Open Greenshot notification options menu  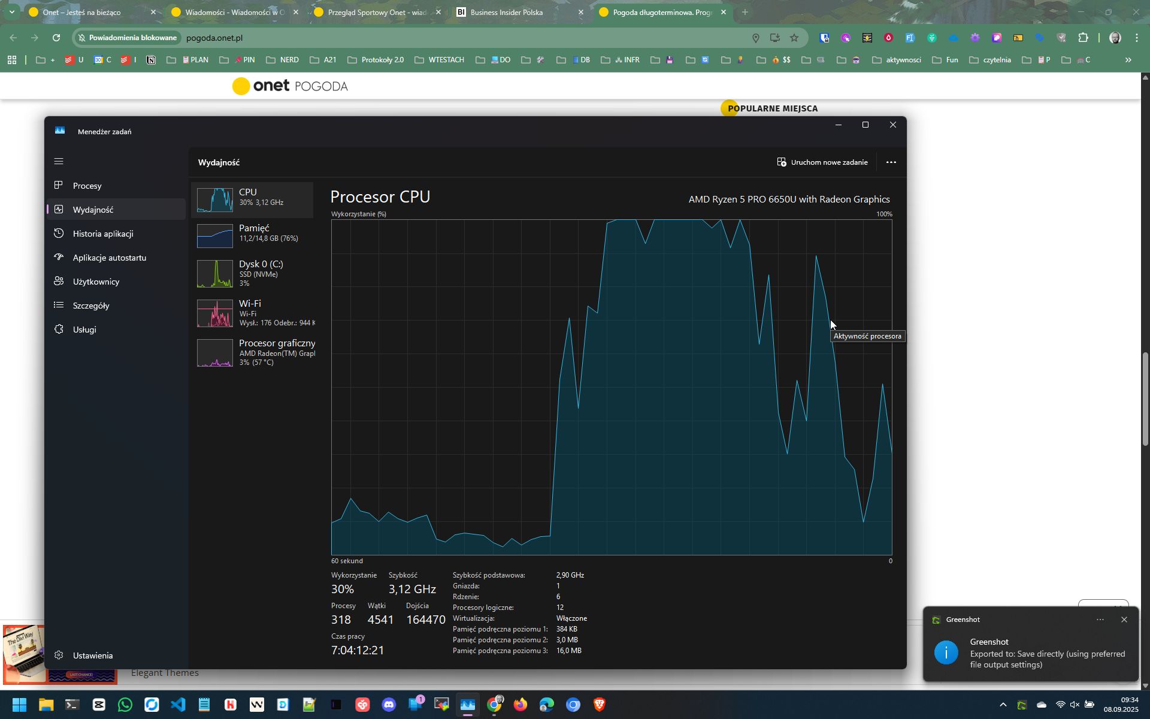(x=1100, y=620)
